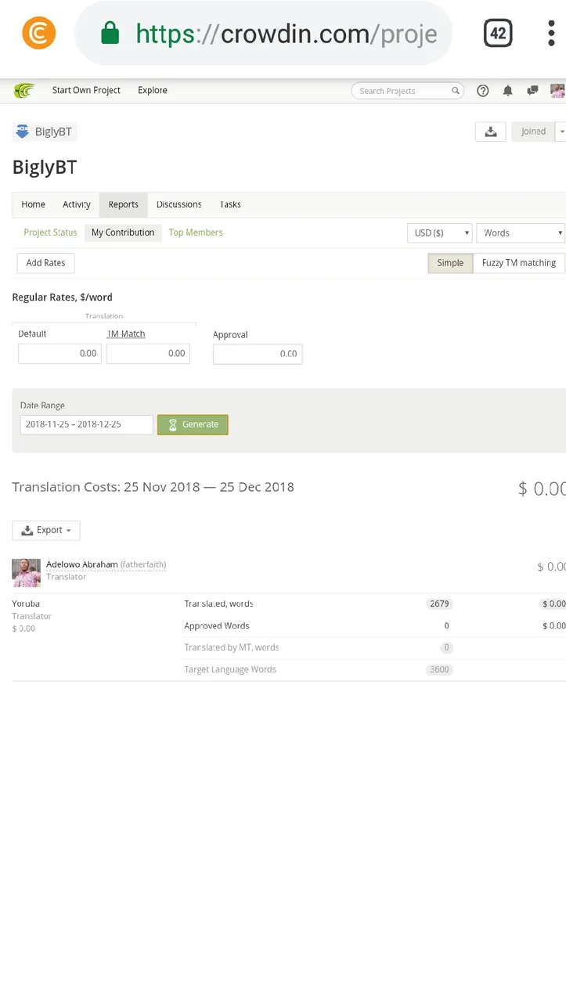This screenshot has height=1002, width=566.
Task: Open the USD ($) currency dropdown
Action: pos(439,233)
